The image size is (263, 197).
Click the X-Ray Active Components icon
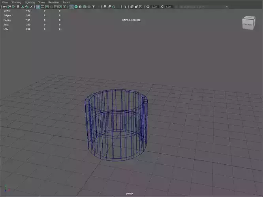click(x=136, y=7)
